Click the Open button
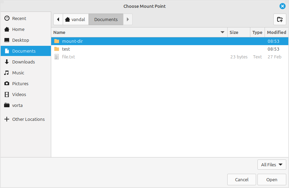The image size is (289, 188). click(271, 180)
